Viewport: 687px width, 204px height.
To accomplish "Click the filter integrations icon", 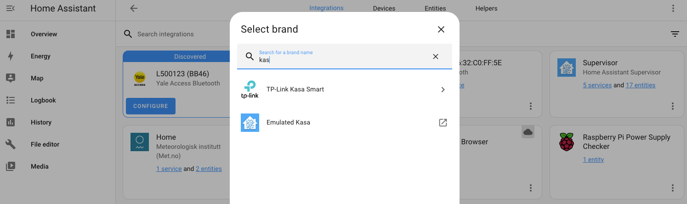I will (675, 34).
